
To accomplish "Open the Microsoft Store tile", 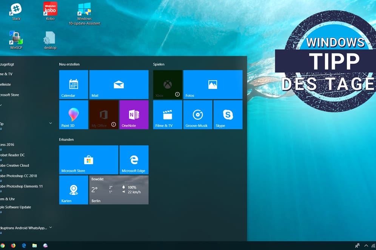I will coord(89,160).
